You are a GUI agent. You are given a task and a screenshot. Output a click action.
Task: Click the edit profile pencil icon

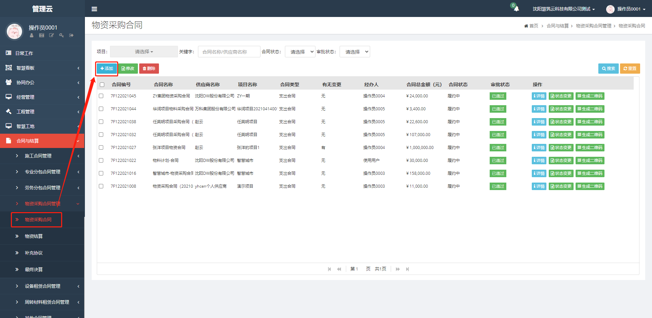(x=52, y=35)
